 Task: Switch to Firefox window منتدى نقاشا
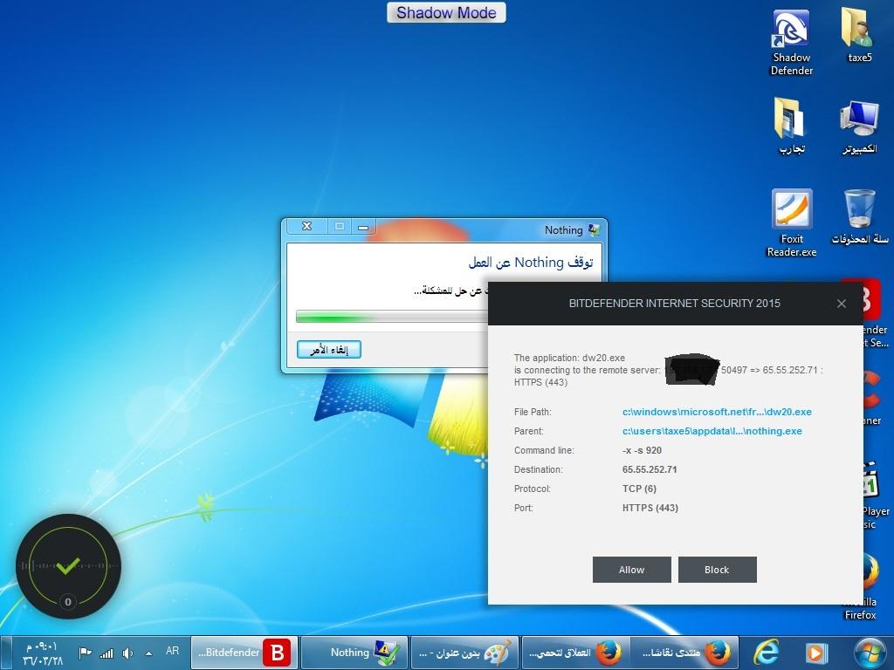tap(684, 653)
